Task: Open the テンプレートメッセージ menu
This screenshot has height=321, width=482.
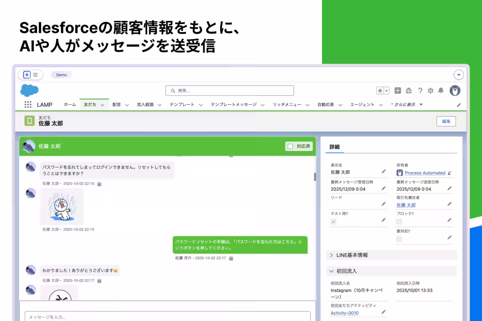Action: point(235,104)
